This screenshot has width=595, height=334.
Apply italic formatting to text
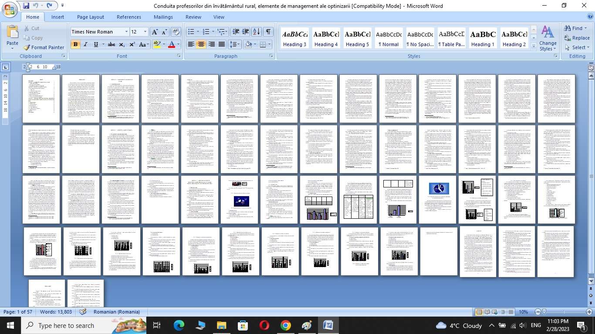pos(85,44)
